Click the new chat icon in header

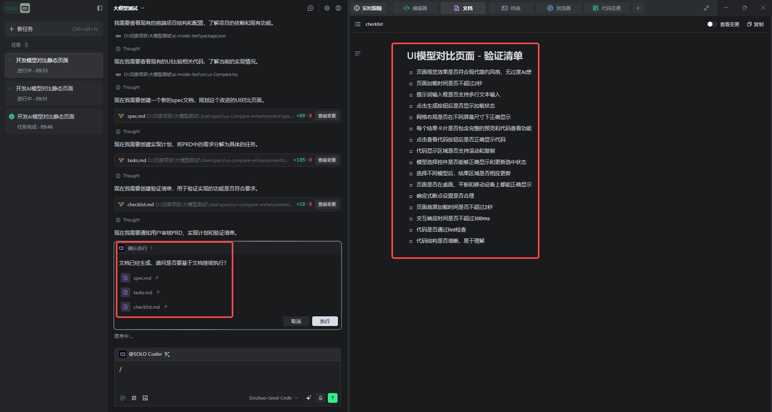click(x=310, y=8)
